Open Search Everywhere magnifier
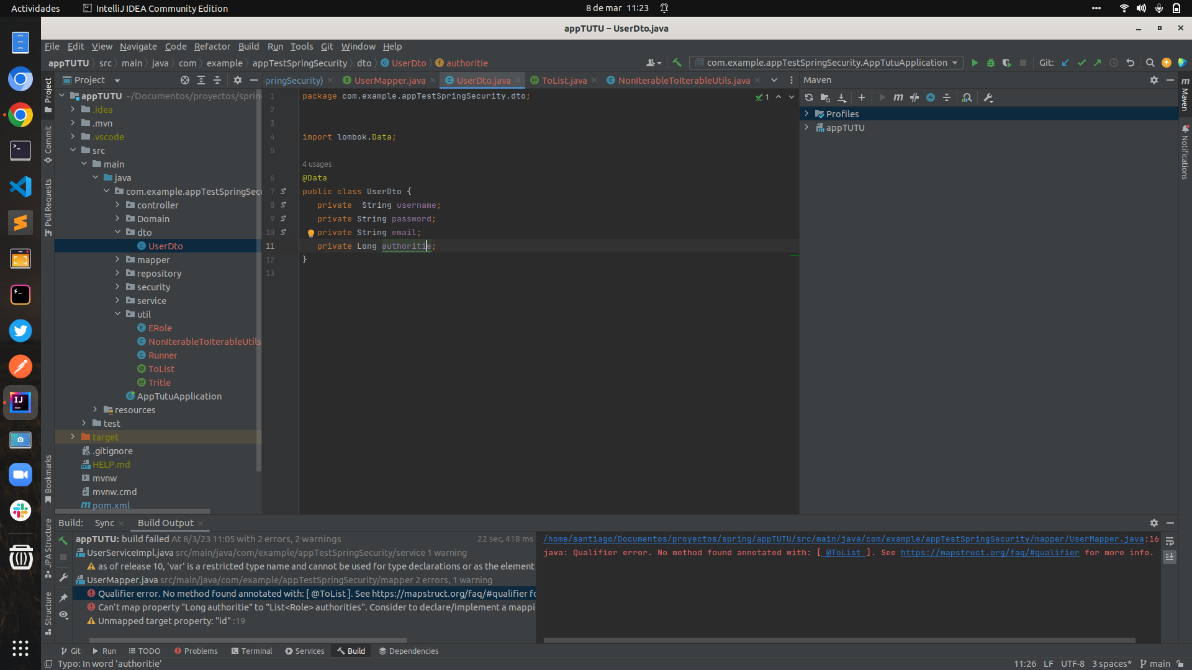 [1150, 63]
